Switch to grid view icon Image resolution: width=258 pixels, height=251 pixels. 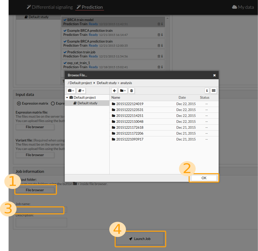tap(214, 91)
